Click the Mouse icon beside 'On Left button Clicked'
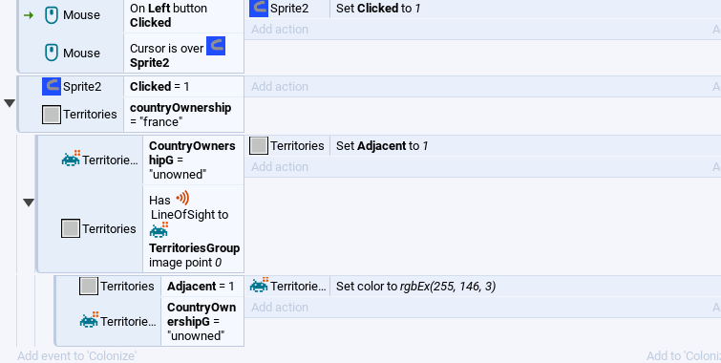 pyautogui.click(x=52, y=15)
